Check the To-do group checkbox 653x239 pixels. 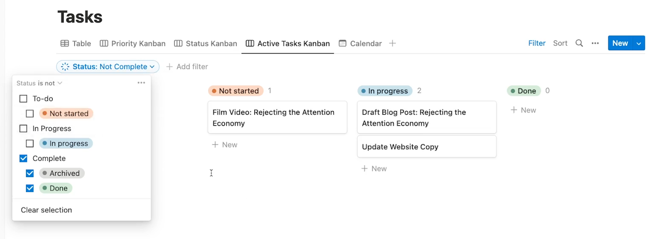coord(23,99)
